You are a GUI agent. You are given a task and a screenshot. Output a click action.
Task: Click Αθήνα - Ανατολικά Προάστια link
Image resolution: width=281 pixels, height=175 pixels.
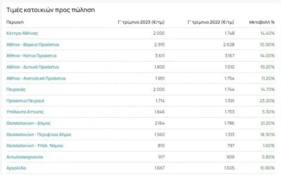[x=36, y=78]
